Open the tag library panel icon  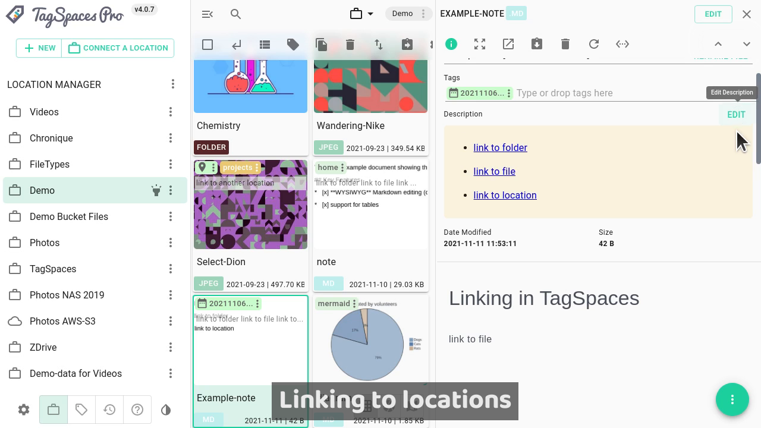(x=81, y=410)
